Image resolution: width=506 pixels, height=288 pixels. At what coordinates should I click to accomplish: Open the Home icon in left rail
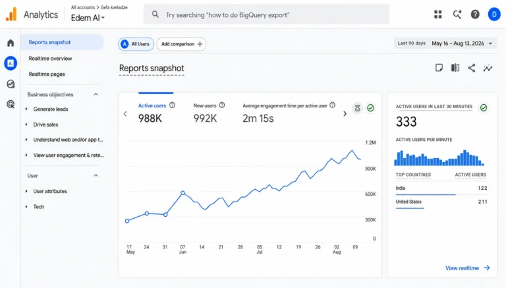[11, 43]
